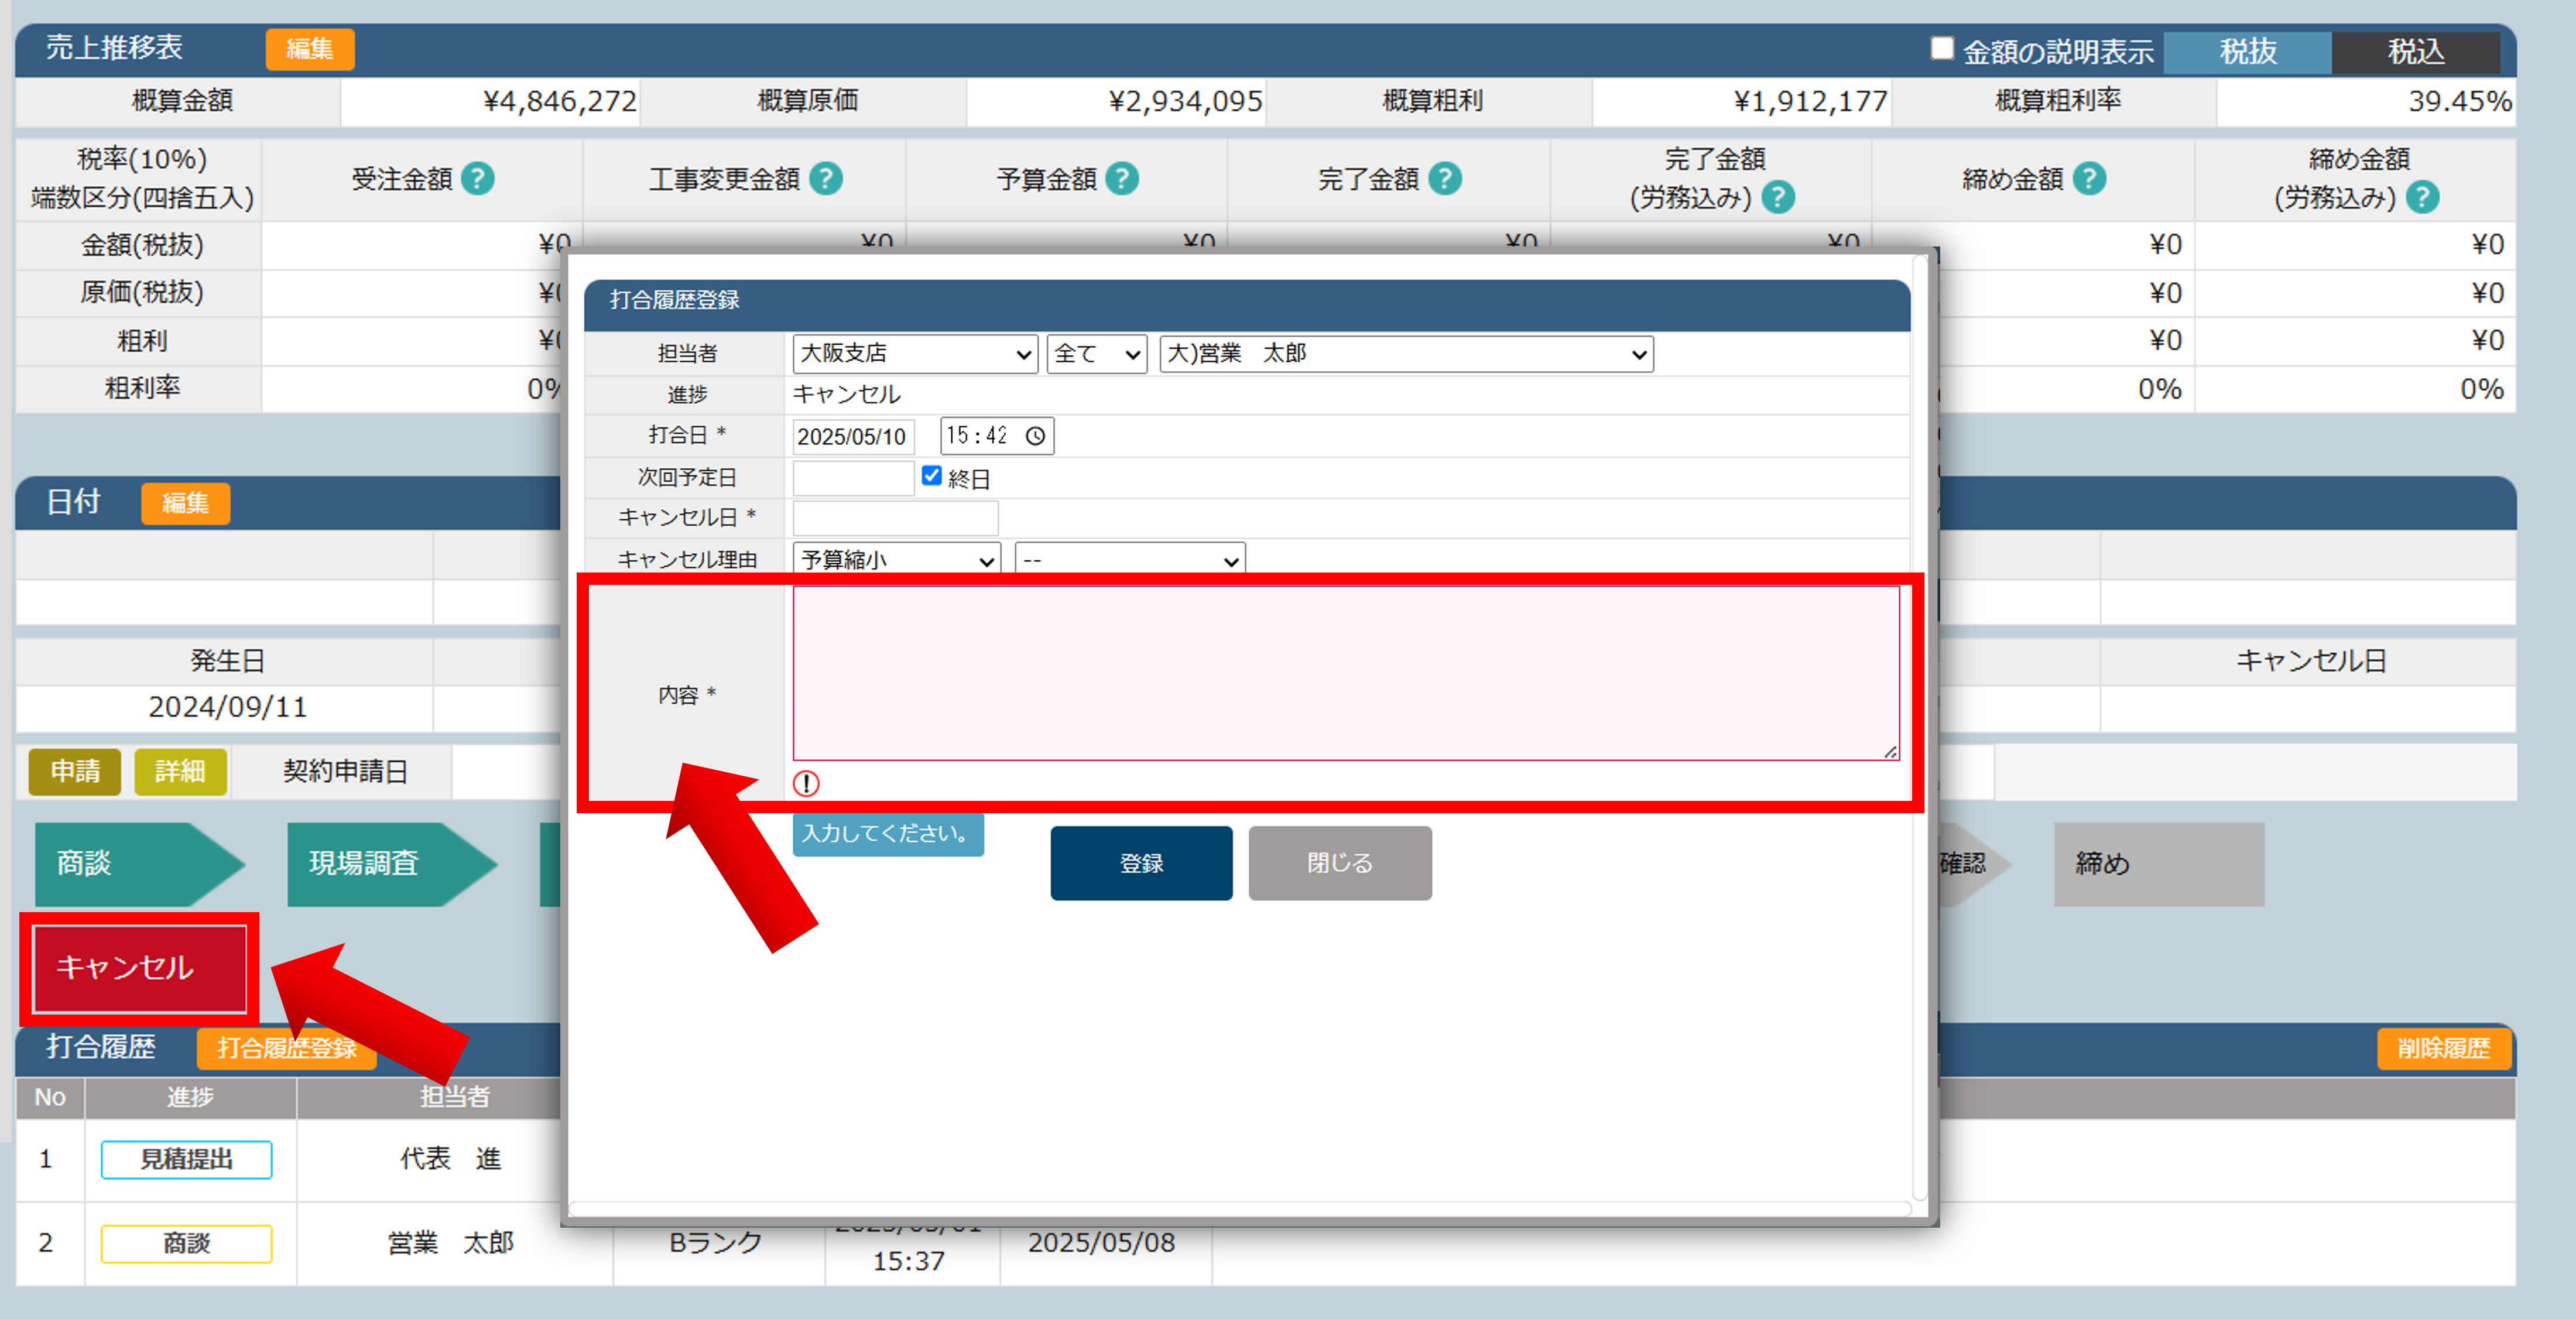Click Bランク cell in row 2
This screenshot has height=1319, width=2576.
[716, 1243]
